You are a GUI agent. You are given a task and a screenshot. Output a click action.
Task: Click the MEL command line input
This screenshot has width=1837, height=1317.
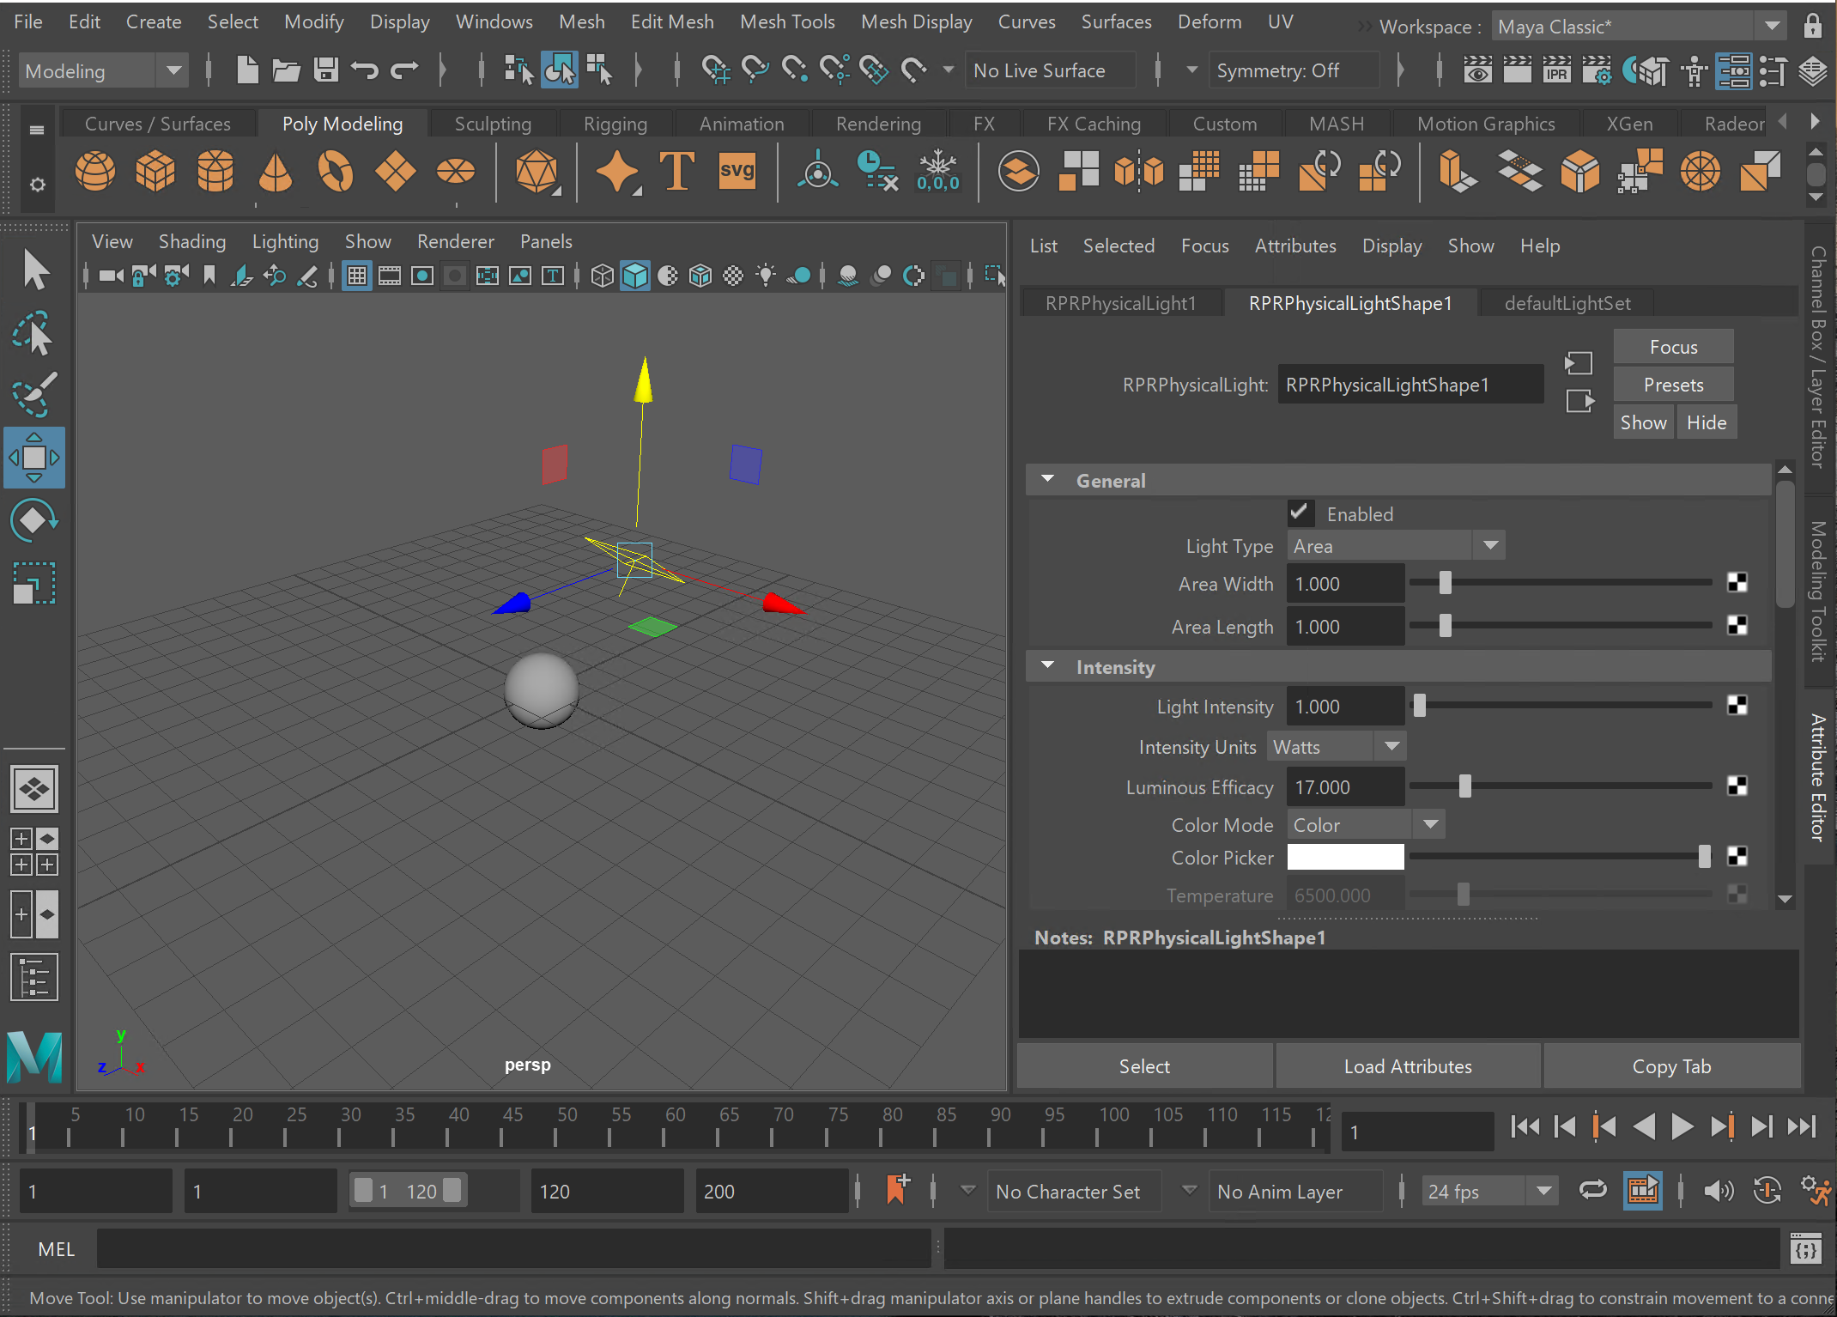pos(513,1249)
